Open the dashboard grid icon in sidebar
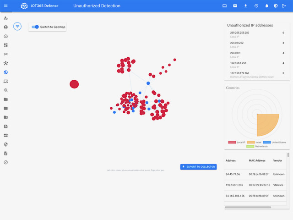The height and width of the screenshot is (220, 293). click(x=5, y=45)
